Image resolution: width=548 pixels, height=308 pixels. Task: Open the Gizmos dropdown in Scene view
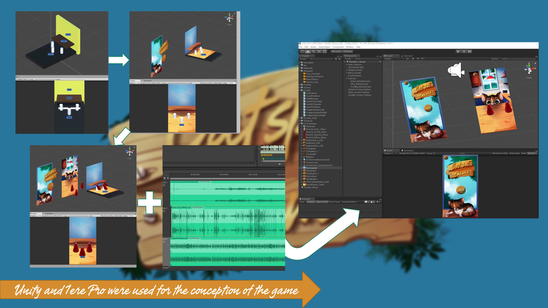[495, 59]
